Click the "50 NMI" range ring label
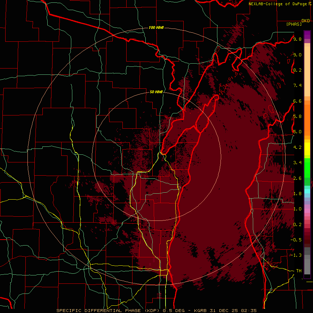313x313 pixels. 156,92
